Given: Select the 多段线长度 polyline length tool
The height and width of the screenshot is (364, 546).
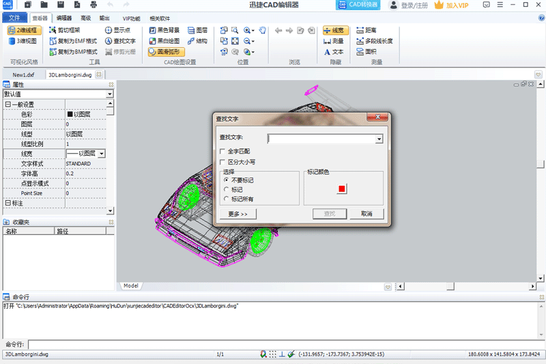Looking at the screenshot, I should point(374,41).
